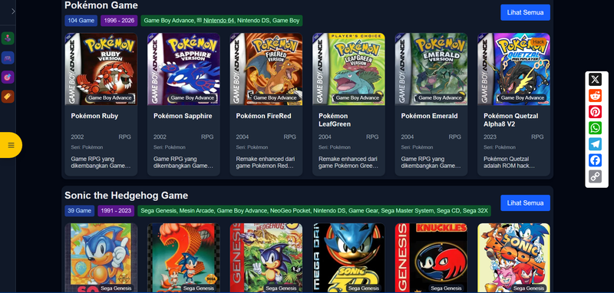Image resolution: width=614 pixels, height=293 pixels.
Task: Open the Sonic 3D Mega Drive cover
Action: 348,258
